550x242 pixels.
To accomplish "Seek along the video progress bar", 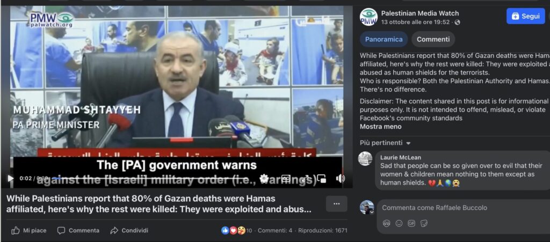I will (154, 178).
